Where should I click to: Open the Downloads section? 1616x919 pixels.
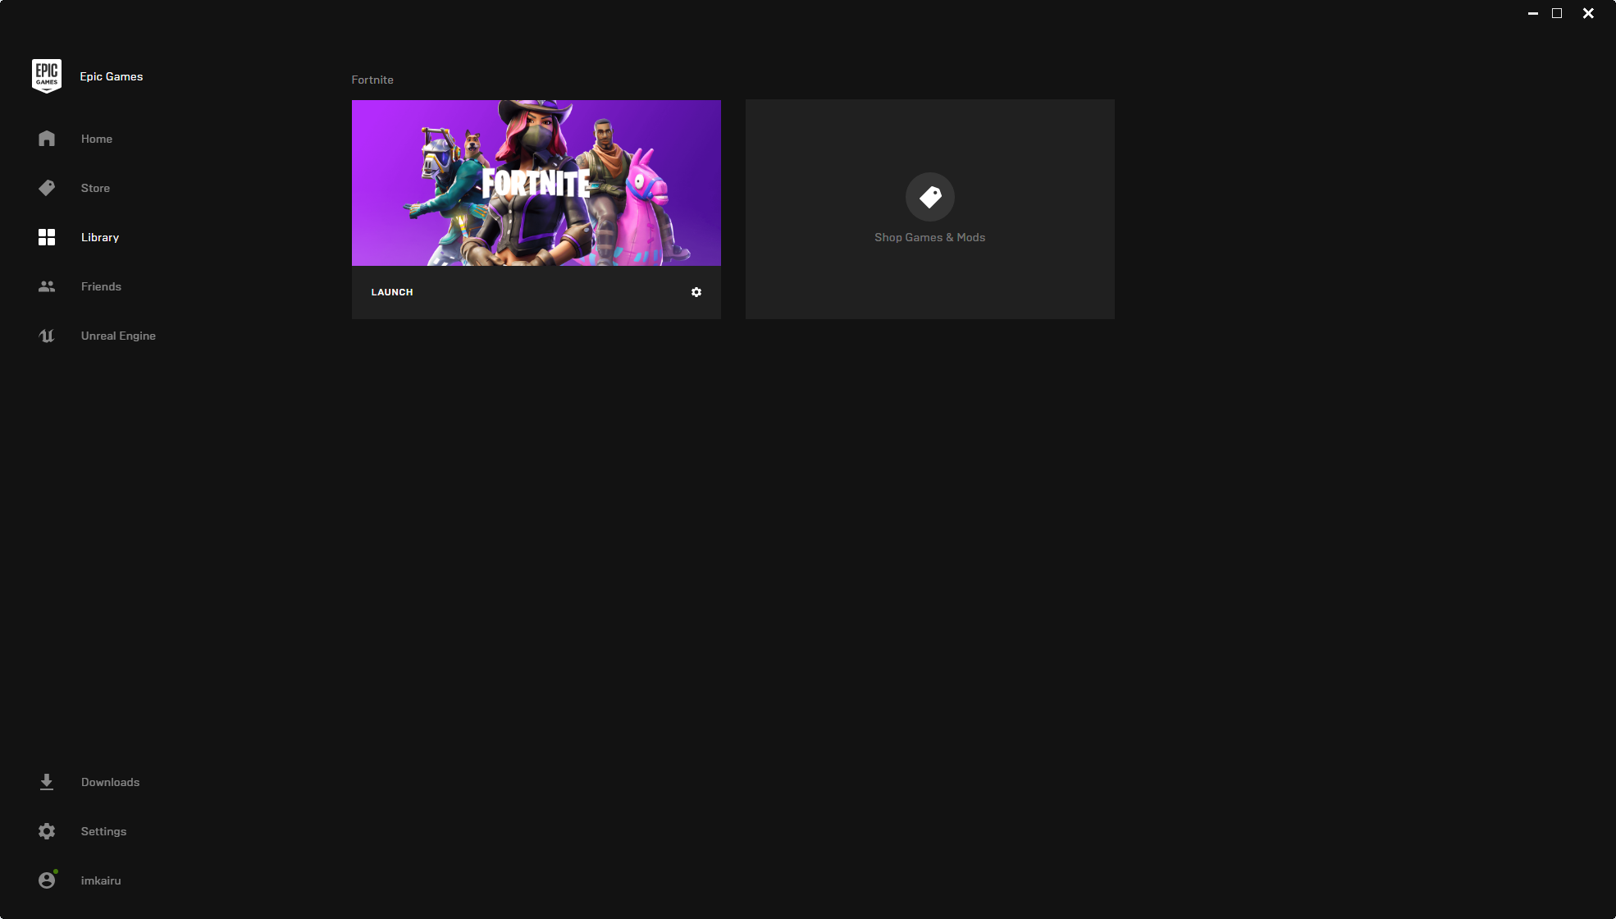(110, 781)
